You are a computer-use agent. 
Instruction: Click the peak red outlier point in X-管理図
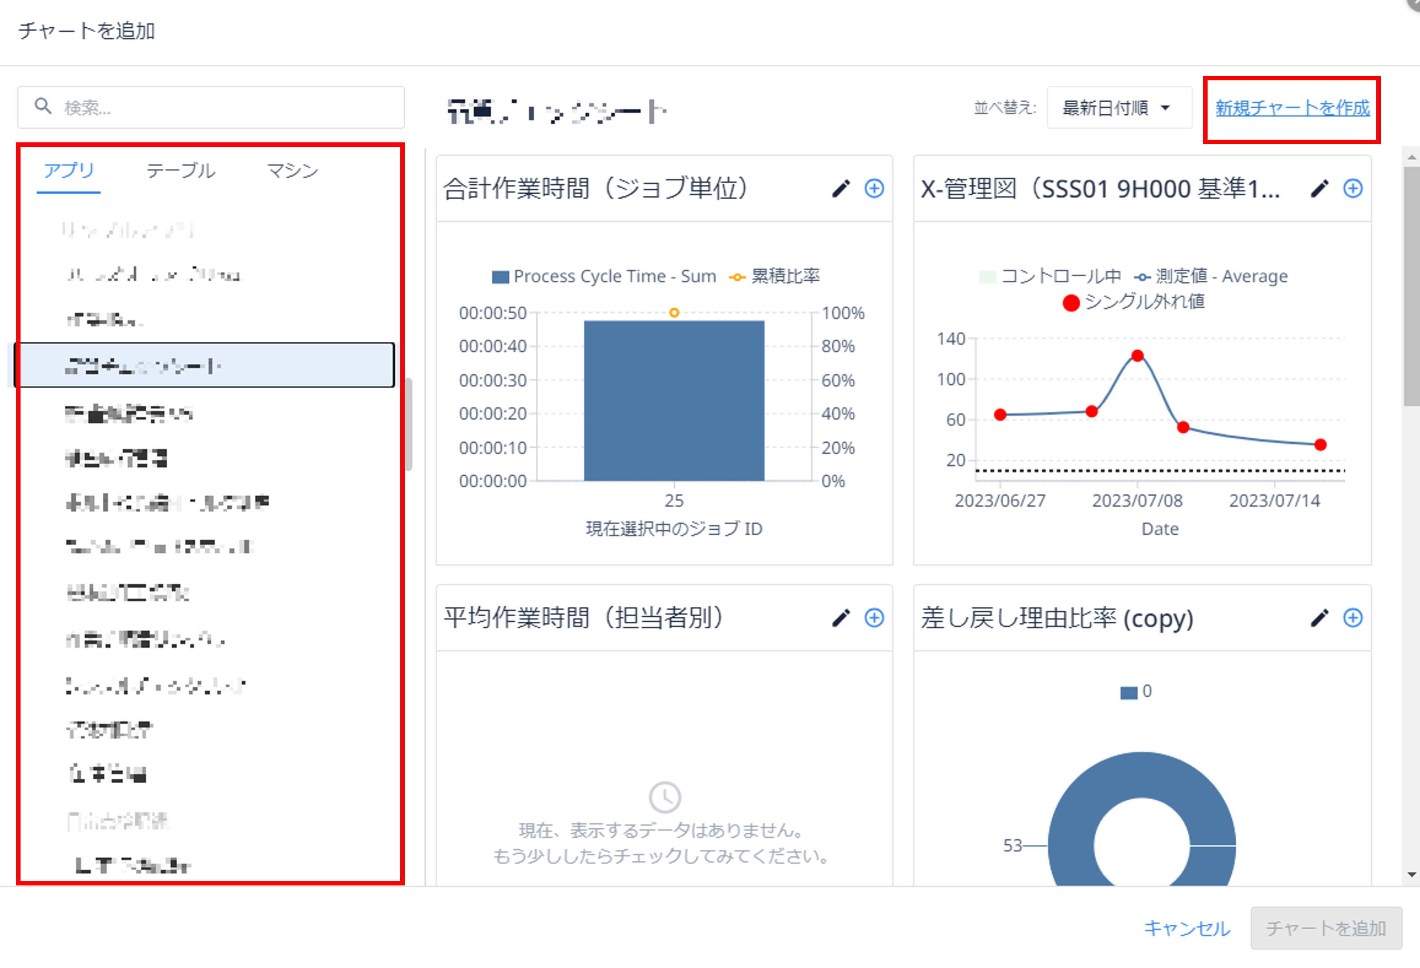coord(1137,356)
